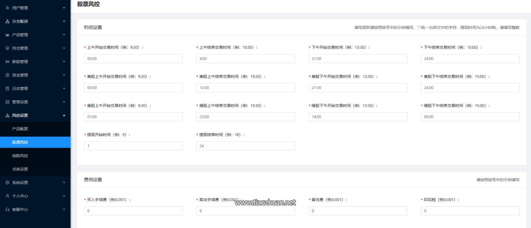Expand the 管理设置 chevron arrow
The height and width of the screenshot is (228, 531).
[64, 102]
